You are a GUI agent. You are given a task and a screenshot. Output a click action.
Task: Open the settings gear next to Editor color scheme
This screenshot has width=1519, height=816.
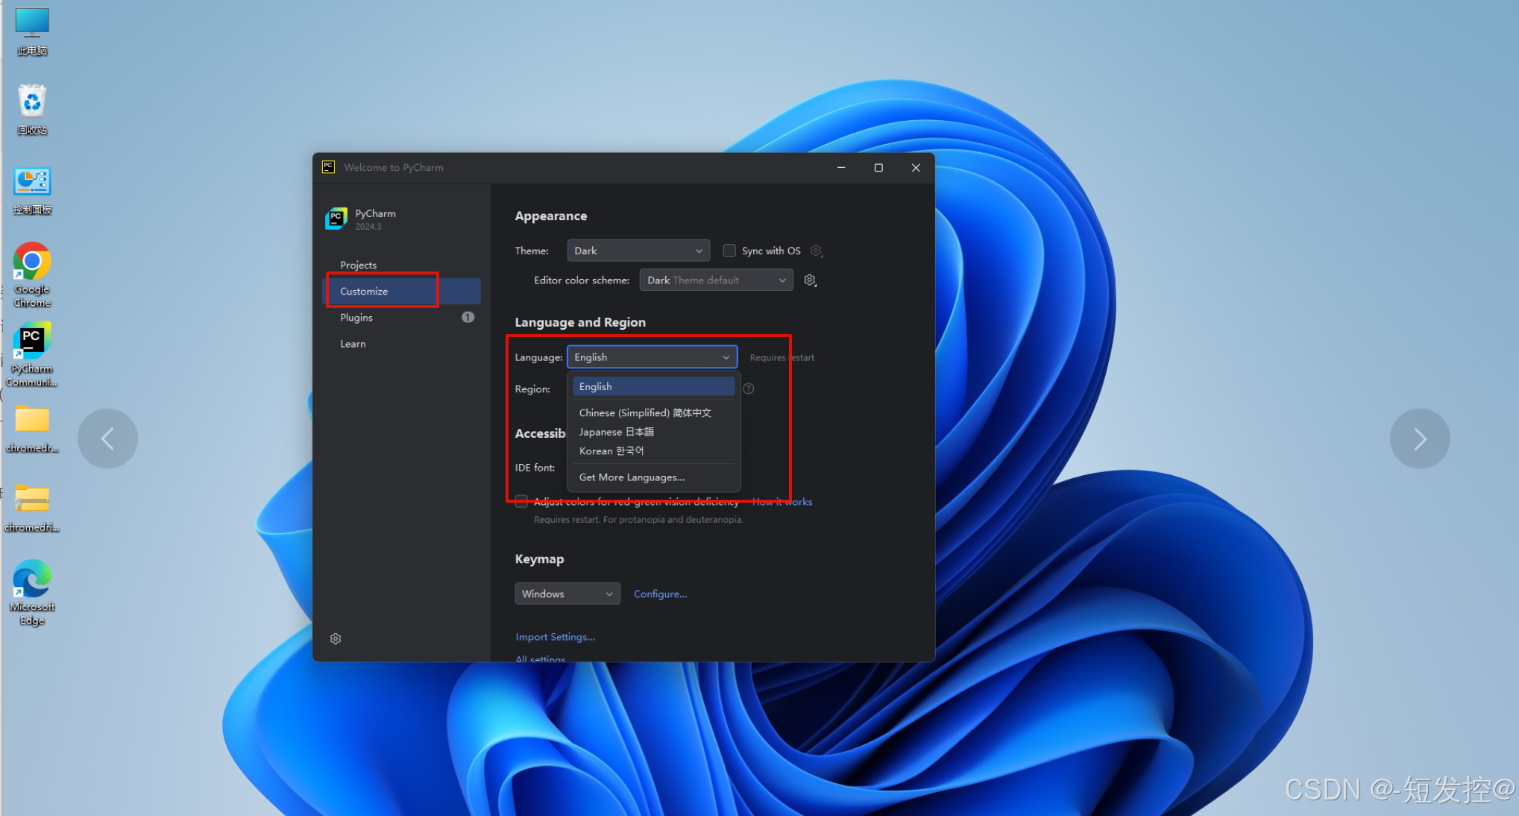(x=810, y=280)
